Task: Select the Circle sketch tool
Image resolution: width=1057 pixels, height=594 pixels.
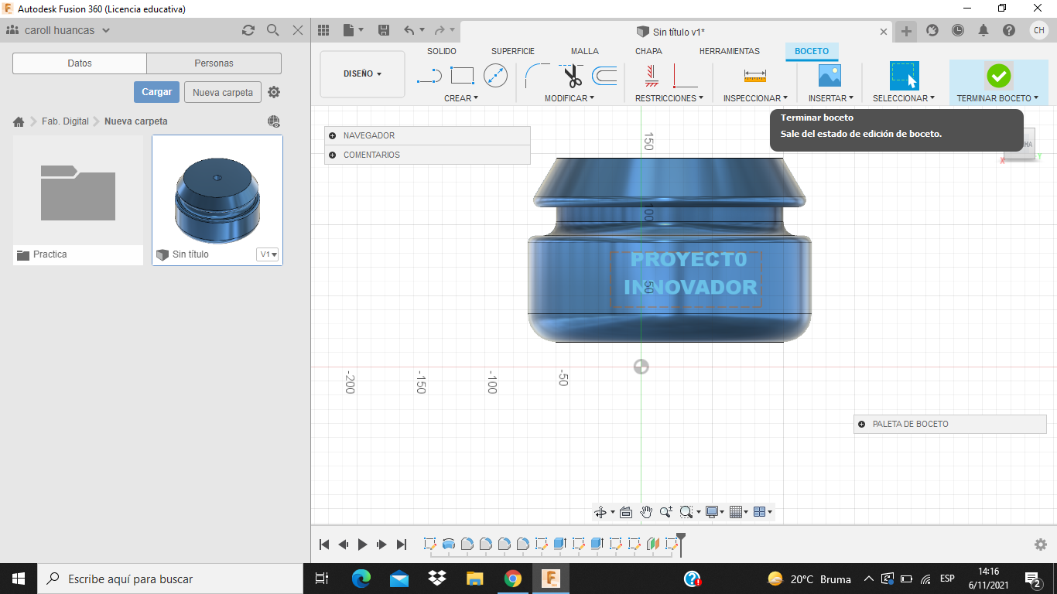Action: pyautogui.click(x=495, y=76)
